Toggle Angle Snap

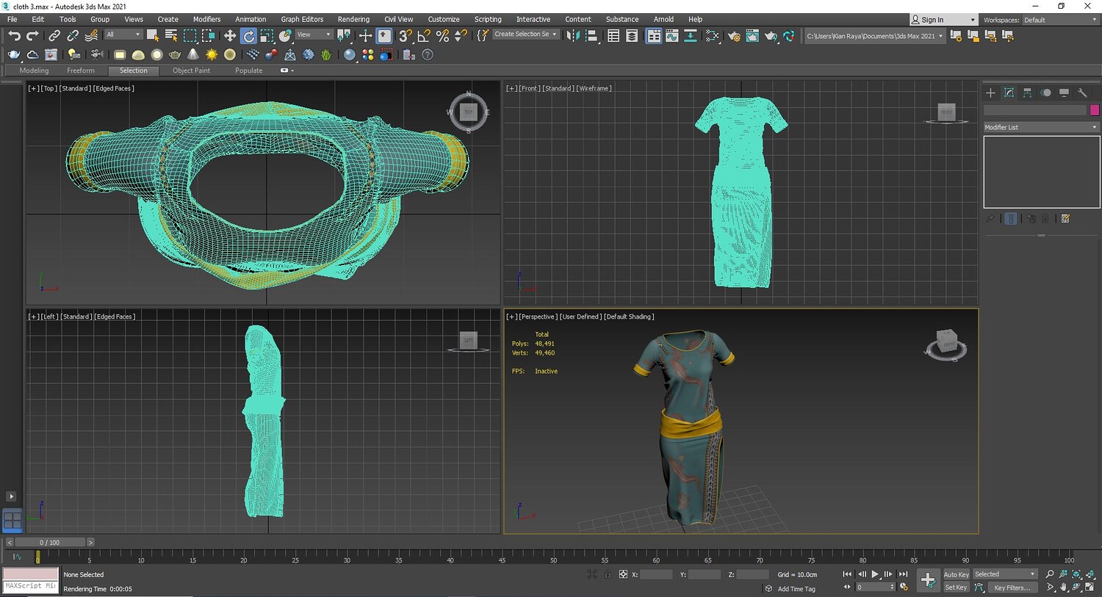[424, 35]
